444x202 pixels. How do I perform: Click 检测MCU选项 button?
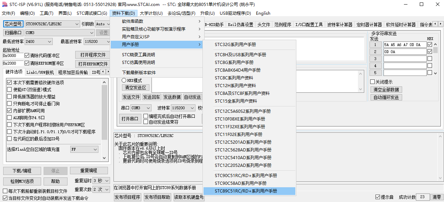point(22,181)
